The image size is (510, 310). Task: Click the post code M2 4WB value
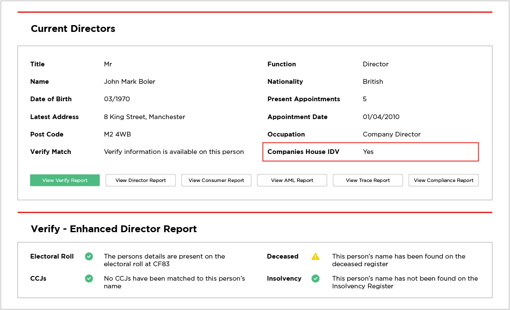[118, 134]
